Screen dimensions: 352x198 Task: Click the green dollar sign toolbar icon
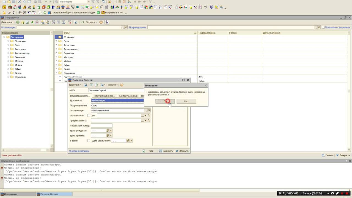point(39,7)
